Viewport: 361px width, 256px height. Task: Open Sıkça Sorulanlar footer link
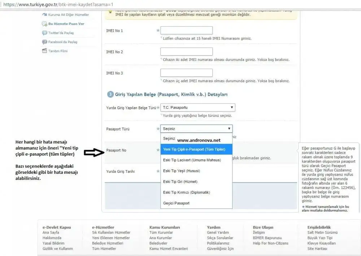point(220,238)
